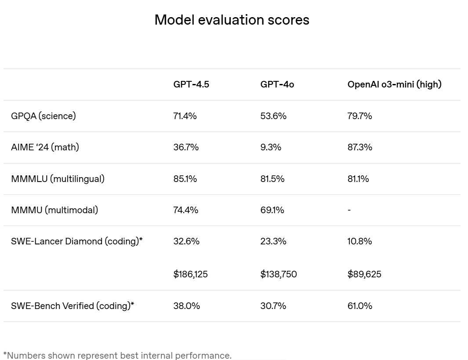
Task: Click the 'Model evaluation scores' heading
Action: 232,20
